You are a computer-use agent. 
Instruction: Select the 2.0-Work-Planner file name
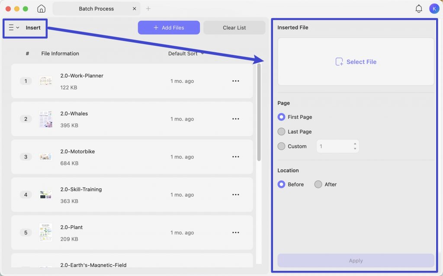pyautogui.click(x=82, y=76)
